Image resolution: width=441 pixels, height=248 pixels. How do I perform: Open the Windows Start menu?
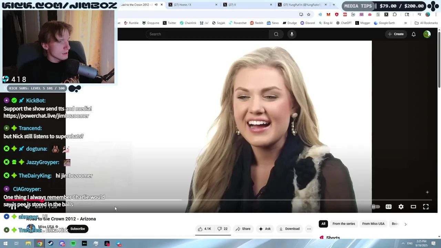5,244
